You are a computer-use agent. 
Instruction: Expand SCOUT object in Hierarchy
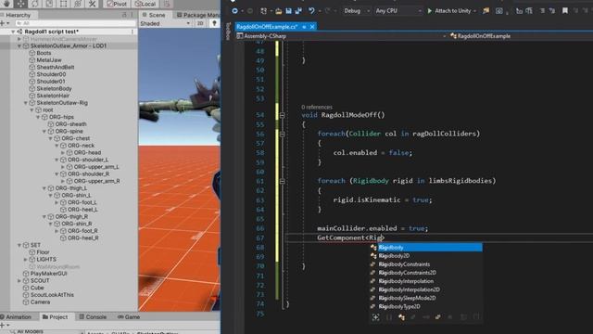[x=19, y=280]
